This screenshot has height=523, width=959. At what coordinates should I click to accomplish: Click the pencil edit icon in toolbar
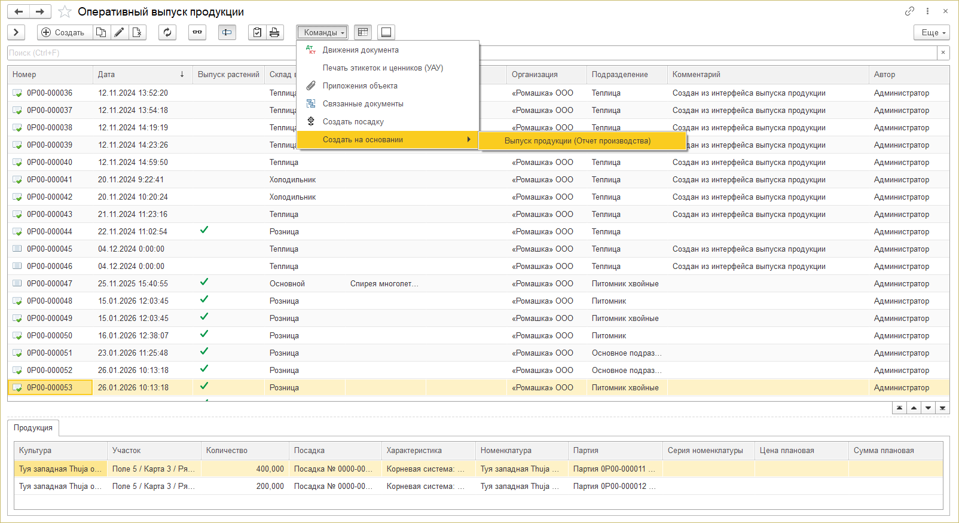(120, 32)
